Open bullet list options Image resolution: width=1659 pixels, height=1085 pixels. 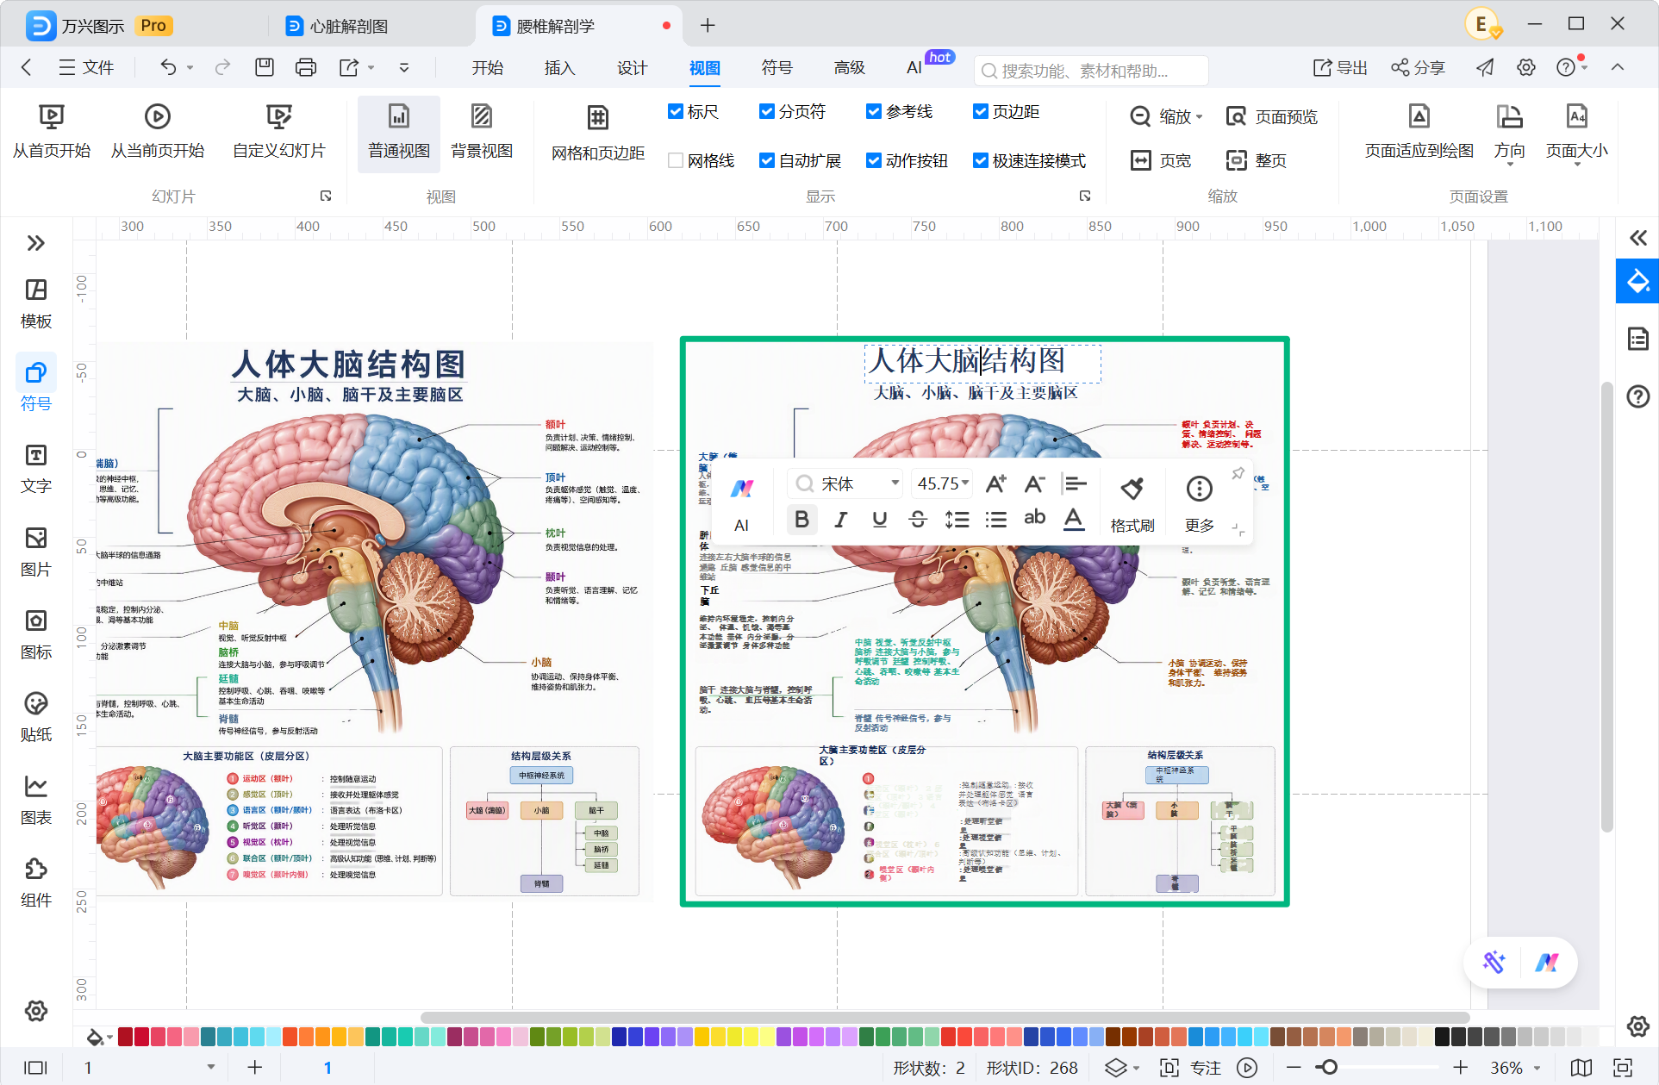(x=995, y=520)
